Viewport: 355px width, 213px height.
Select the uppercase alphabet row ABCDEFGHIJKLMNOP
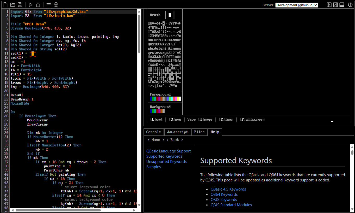(164, 40)
